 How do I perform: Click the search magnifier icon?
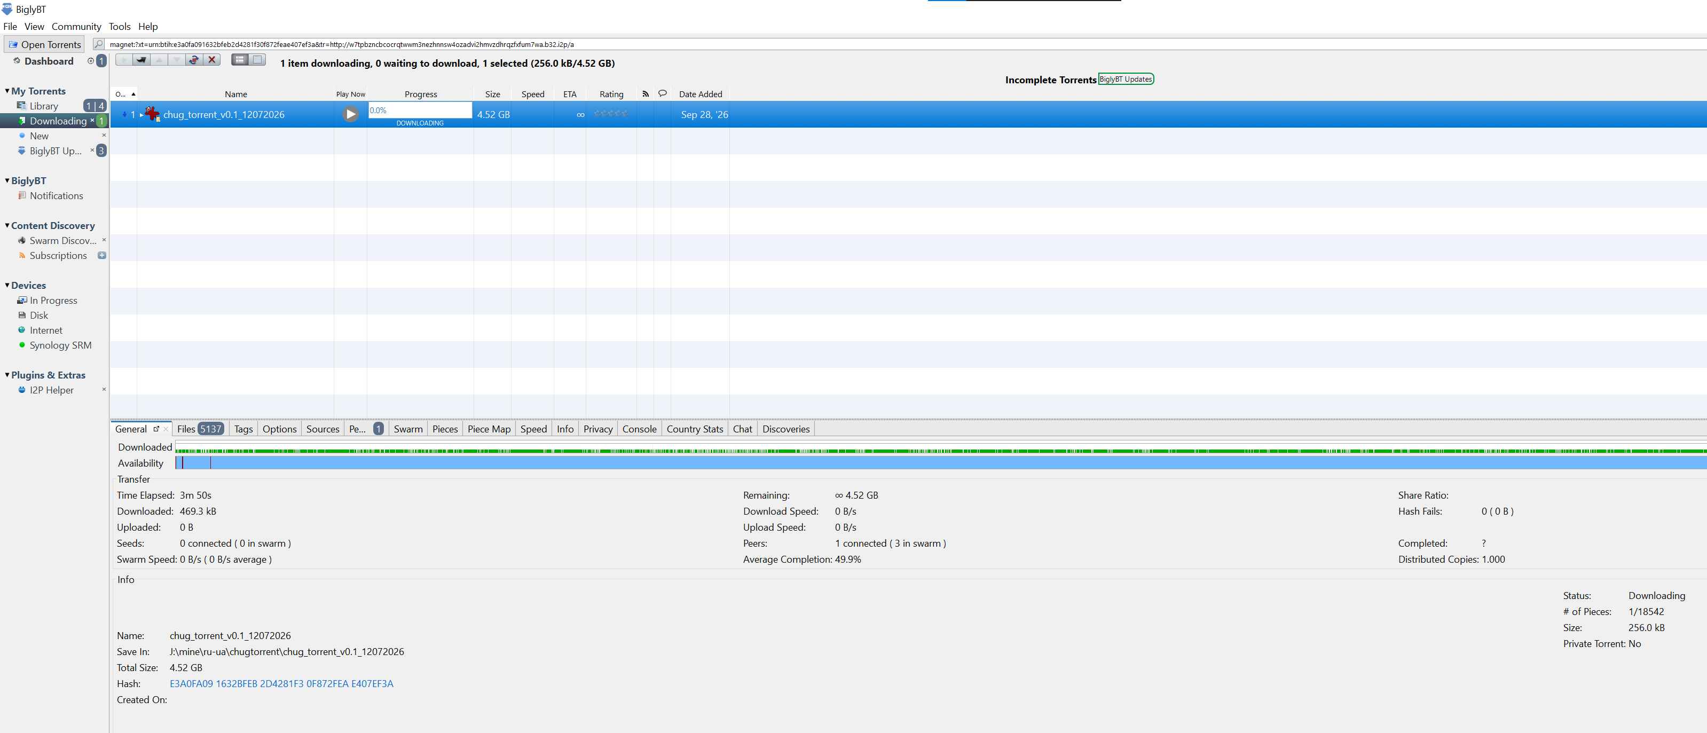(99, 44)
